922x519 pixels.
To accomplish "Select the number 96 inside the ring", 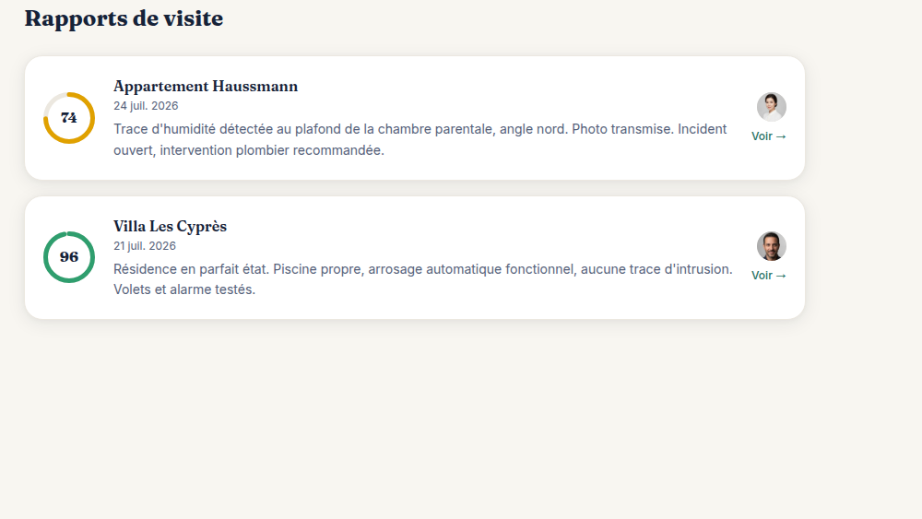I will (x=69, y=257).
